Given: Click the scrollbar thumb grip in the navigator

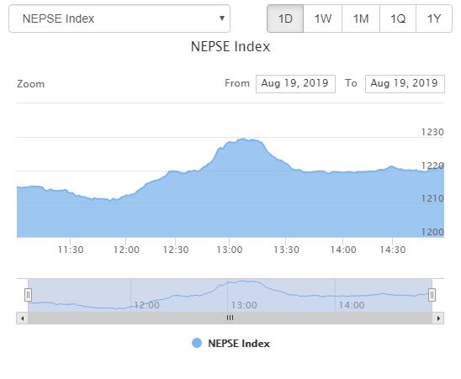Looking at the screenshot, I should coord(231,318).
